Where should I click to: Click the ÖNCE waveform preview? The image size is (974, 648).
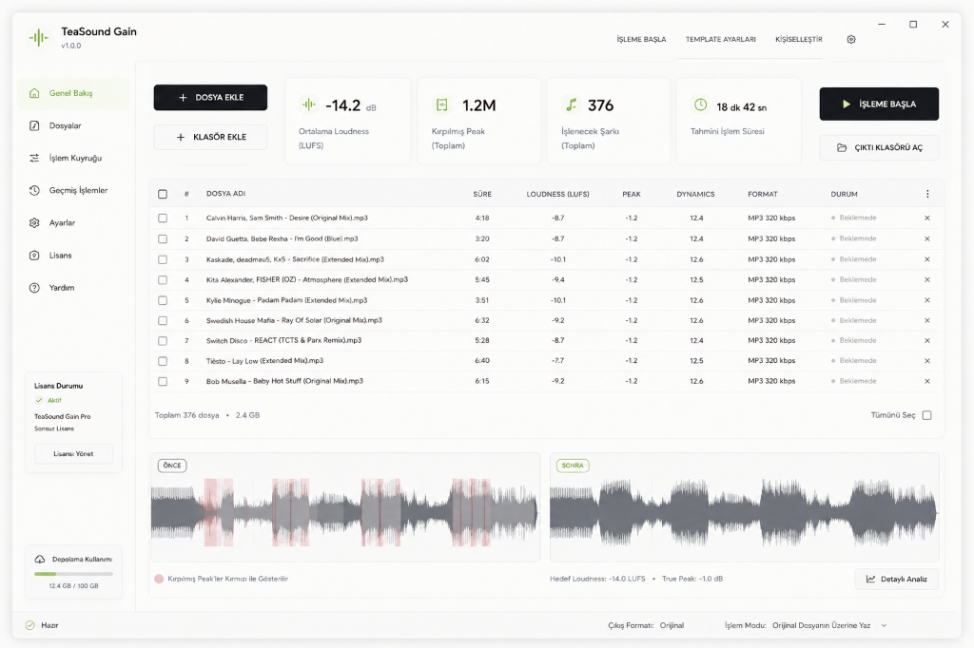344,507
